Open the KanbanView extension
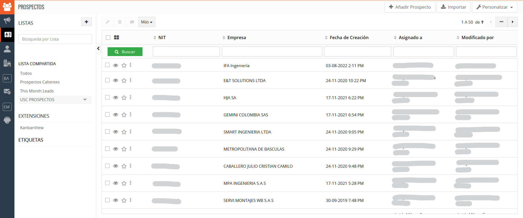This screenshot has width=523, height=218. [x=32, y=127]
